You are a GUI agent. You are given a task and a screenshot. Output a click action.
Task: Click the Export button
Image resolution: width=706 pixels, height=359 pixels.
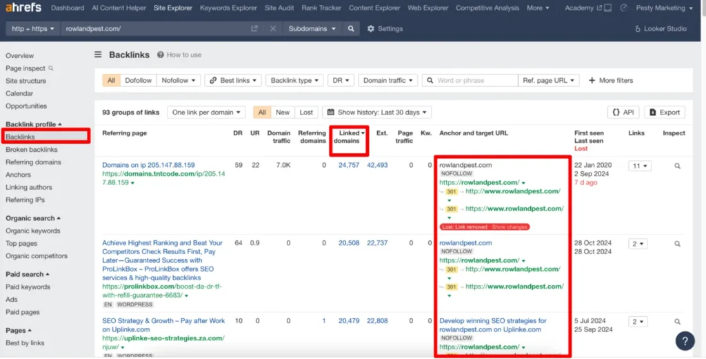[663, 112]
